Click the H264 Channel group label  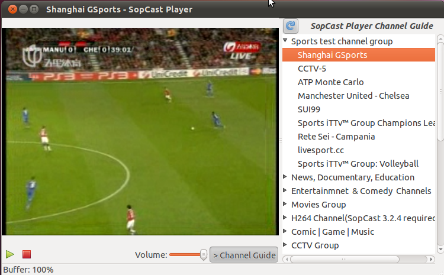(x=363, y=218)
